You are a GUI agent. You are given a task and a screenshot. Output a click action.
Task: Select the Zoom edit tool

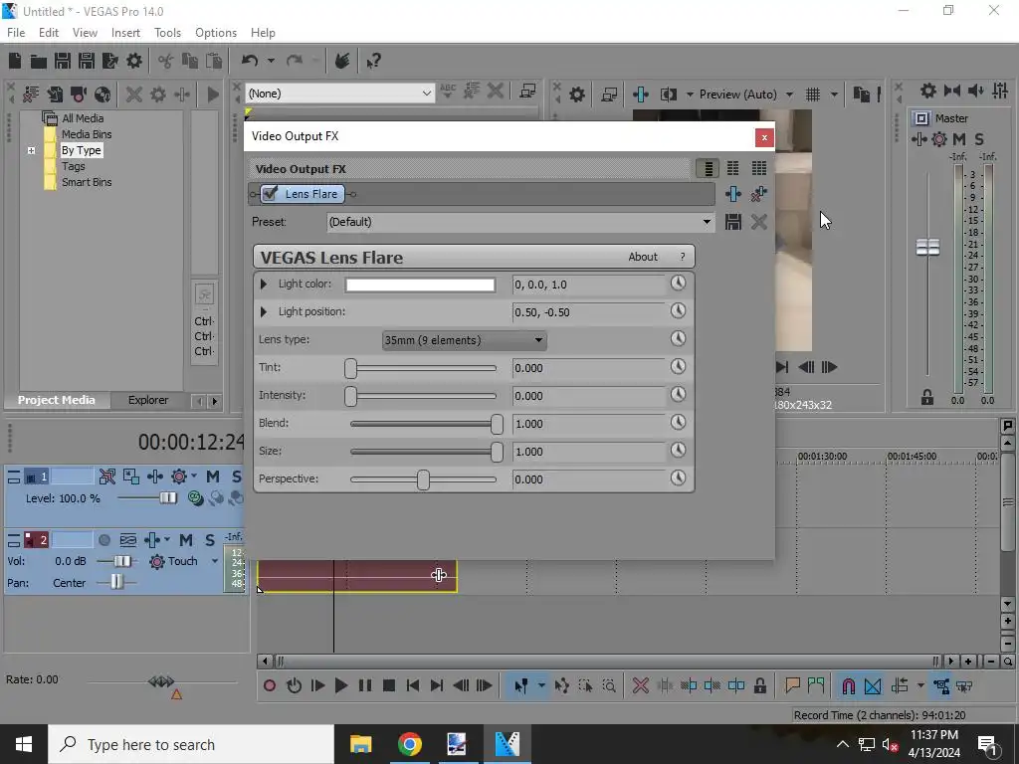tap(609, 686)
